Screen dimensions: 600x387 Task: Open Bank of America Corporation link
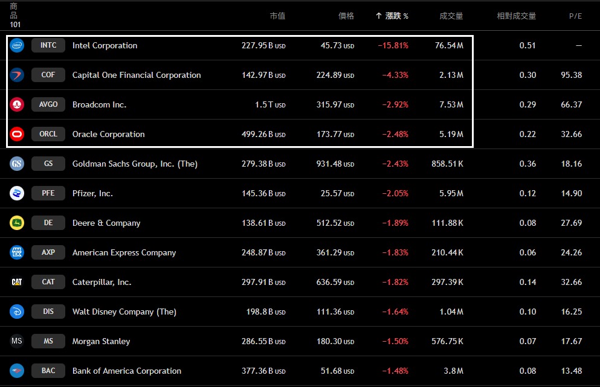pyautogui.click(x=126, y=371)
